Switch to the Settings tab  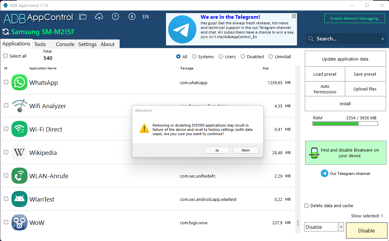[x=87, y=44]
